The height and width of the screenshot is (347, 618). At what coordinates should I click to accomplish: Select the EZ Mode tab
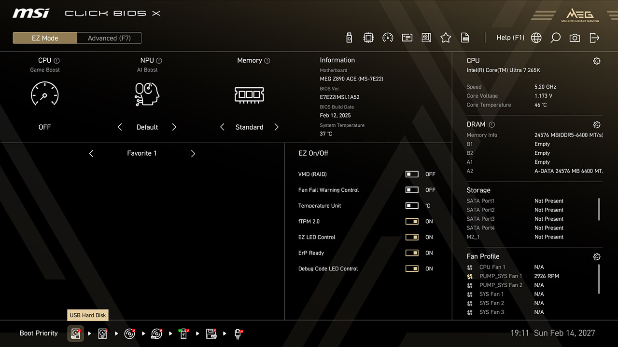pos(45,38)
